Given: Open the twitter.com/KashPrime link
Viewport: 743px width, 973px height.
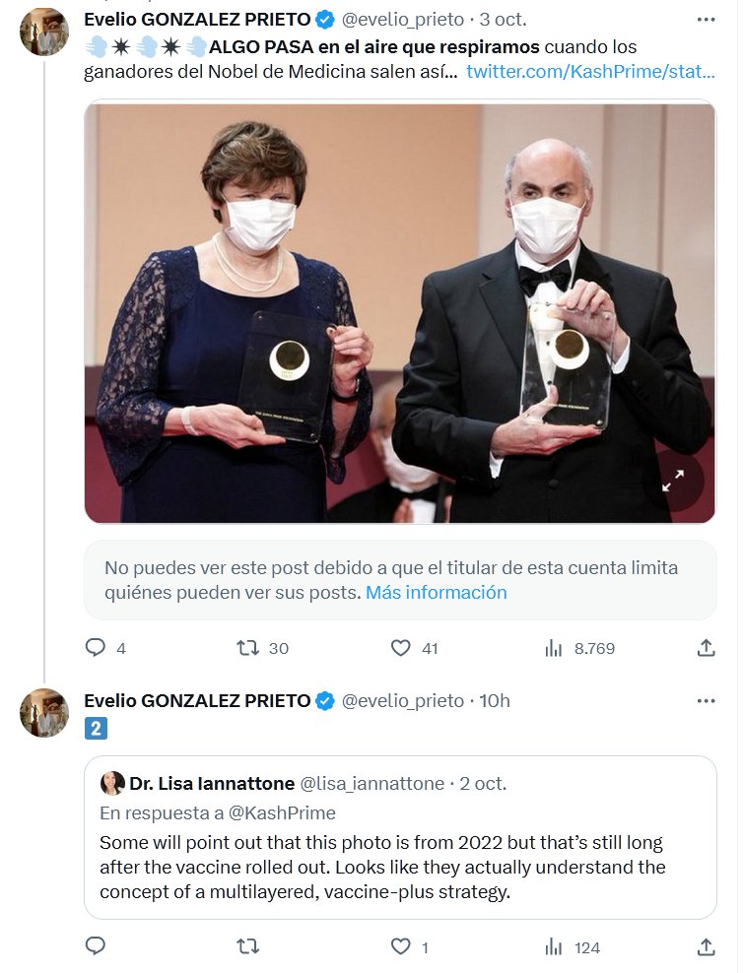Looking at the screenshot, I should click(x=590, y=72).
